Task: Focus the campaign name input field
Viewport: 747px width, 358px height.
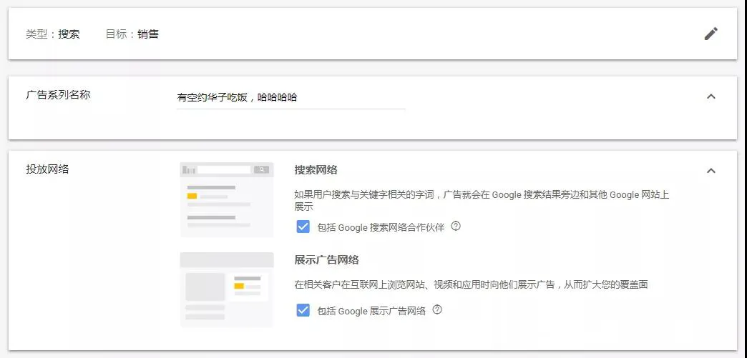Action: [290, 98]
